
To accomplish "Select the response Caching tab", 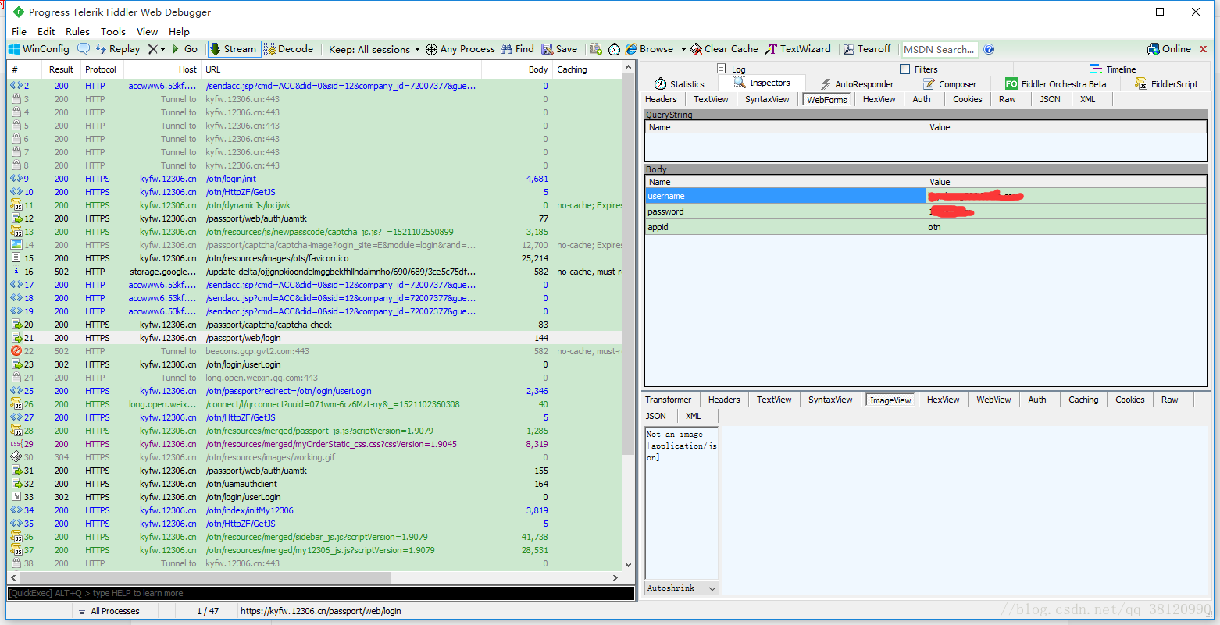I will (1083, 400).
